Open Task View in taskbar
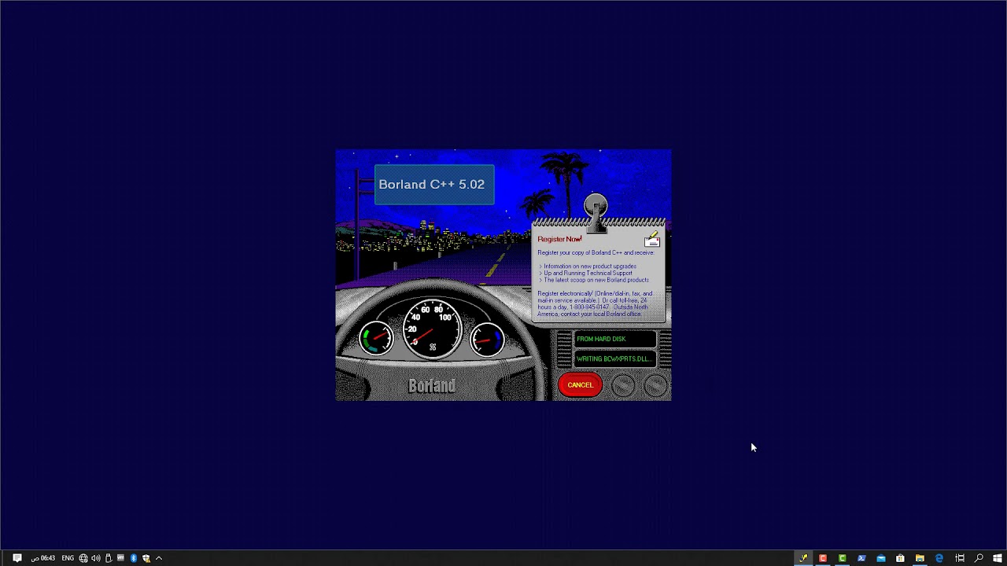Screen dimensions: 1007x566 click(960, 558)
